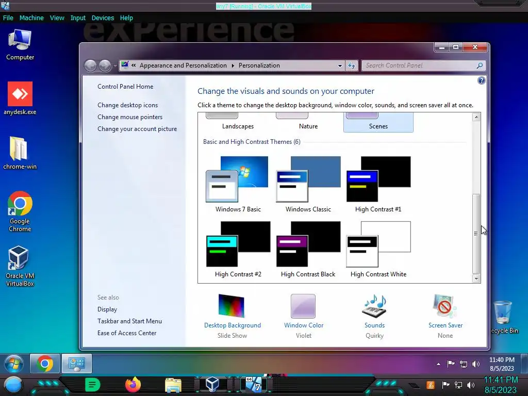
Task: Click the guest Action Center flag icon
Action: click(x=451, y=364)
